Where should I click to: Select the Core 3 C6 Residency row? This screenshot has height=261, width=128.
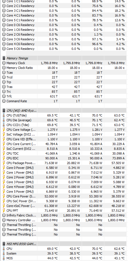(64, 39)
